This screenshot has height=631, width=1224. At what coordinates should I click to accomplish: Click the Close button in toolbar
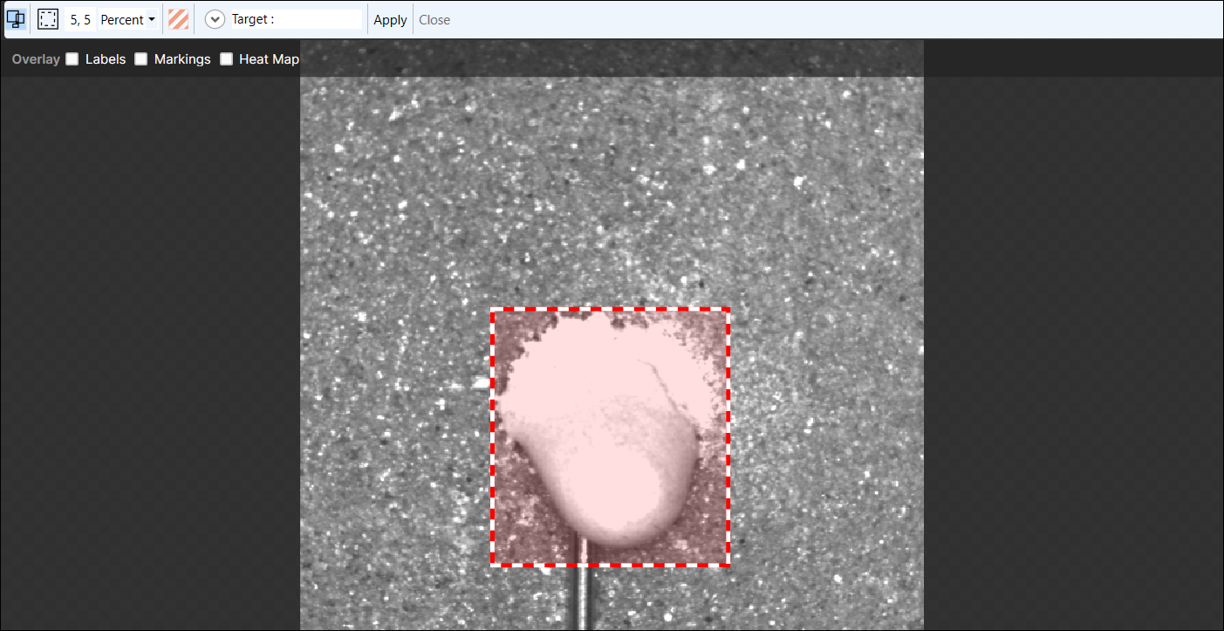[434, 19]
